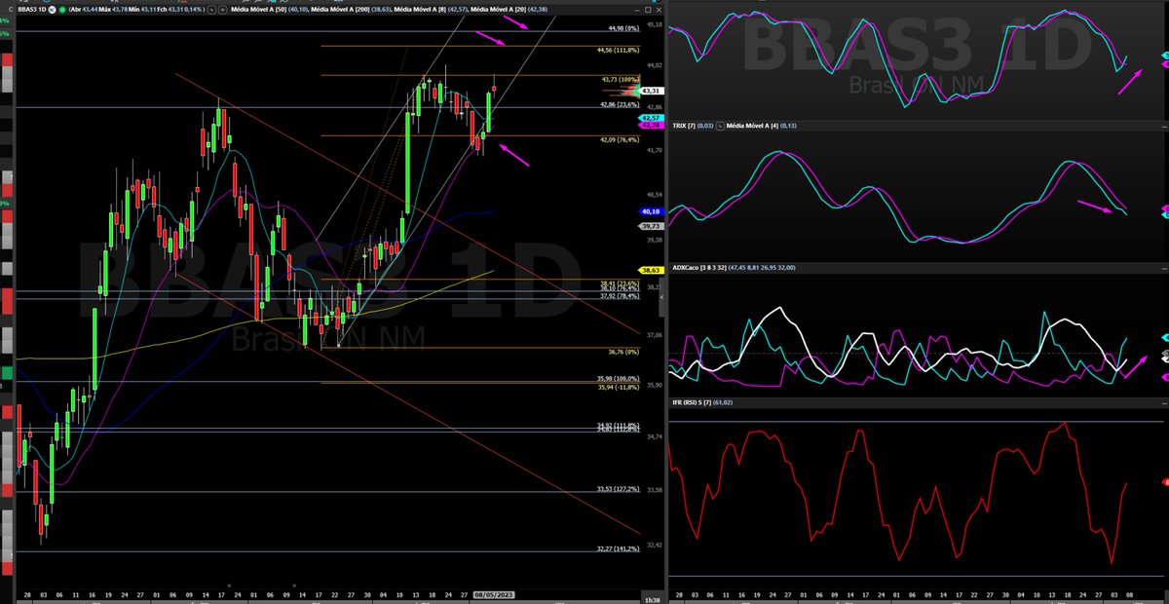Click the red IFR value marker on right axis
The width and height of the screenshot is (1169, 604).
click(x=1165, y=482)
